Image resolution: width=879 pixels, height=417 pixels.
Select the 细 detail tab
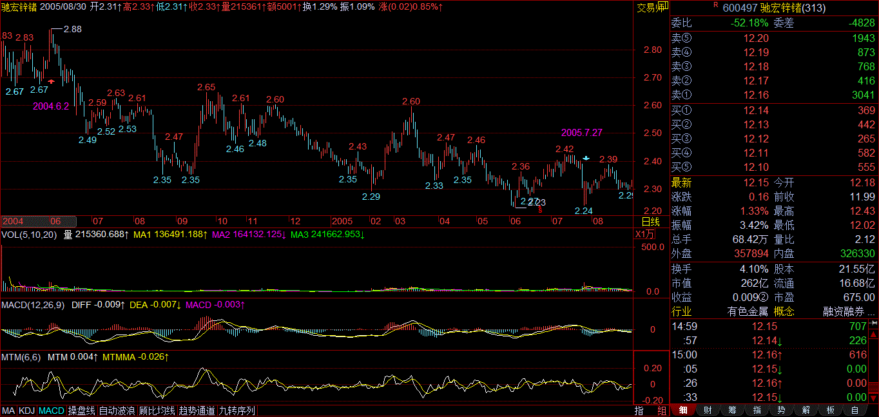[x=683, y=410]
